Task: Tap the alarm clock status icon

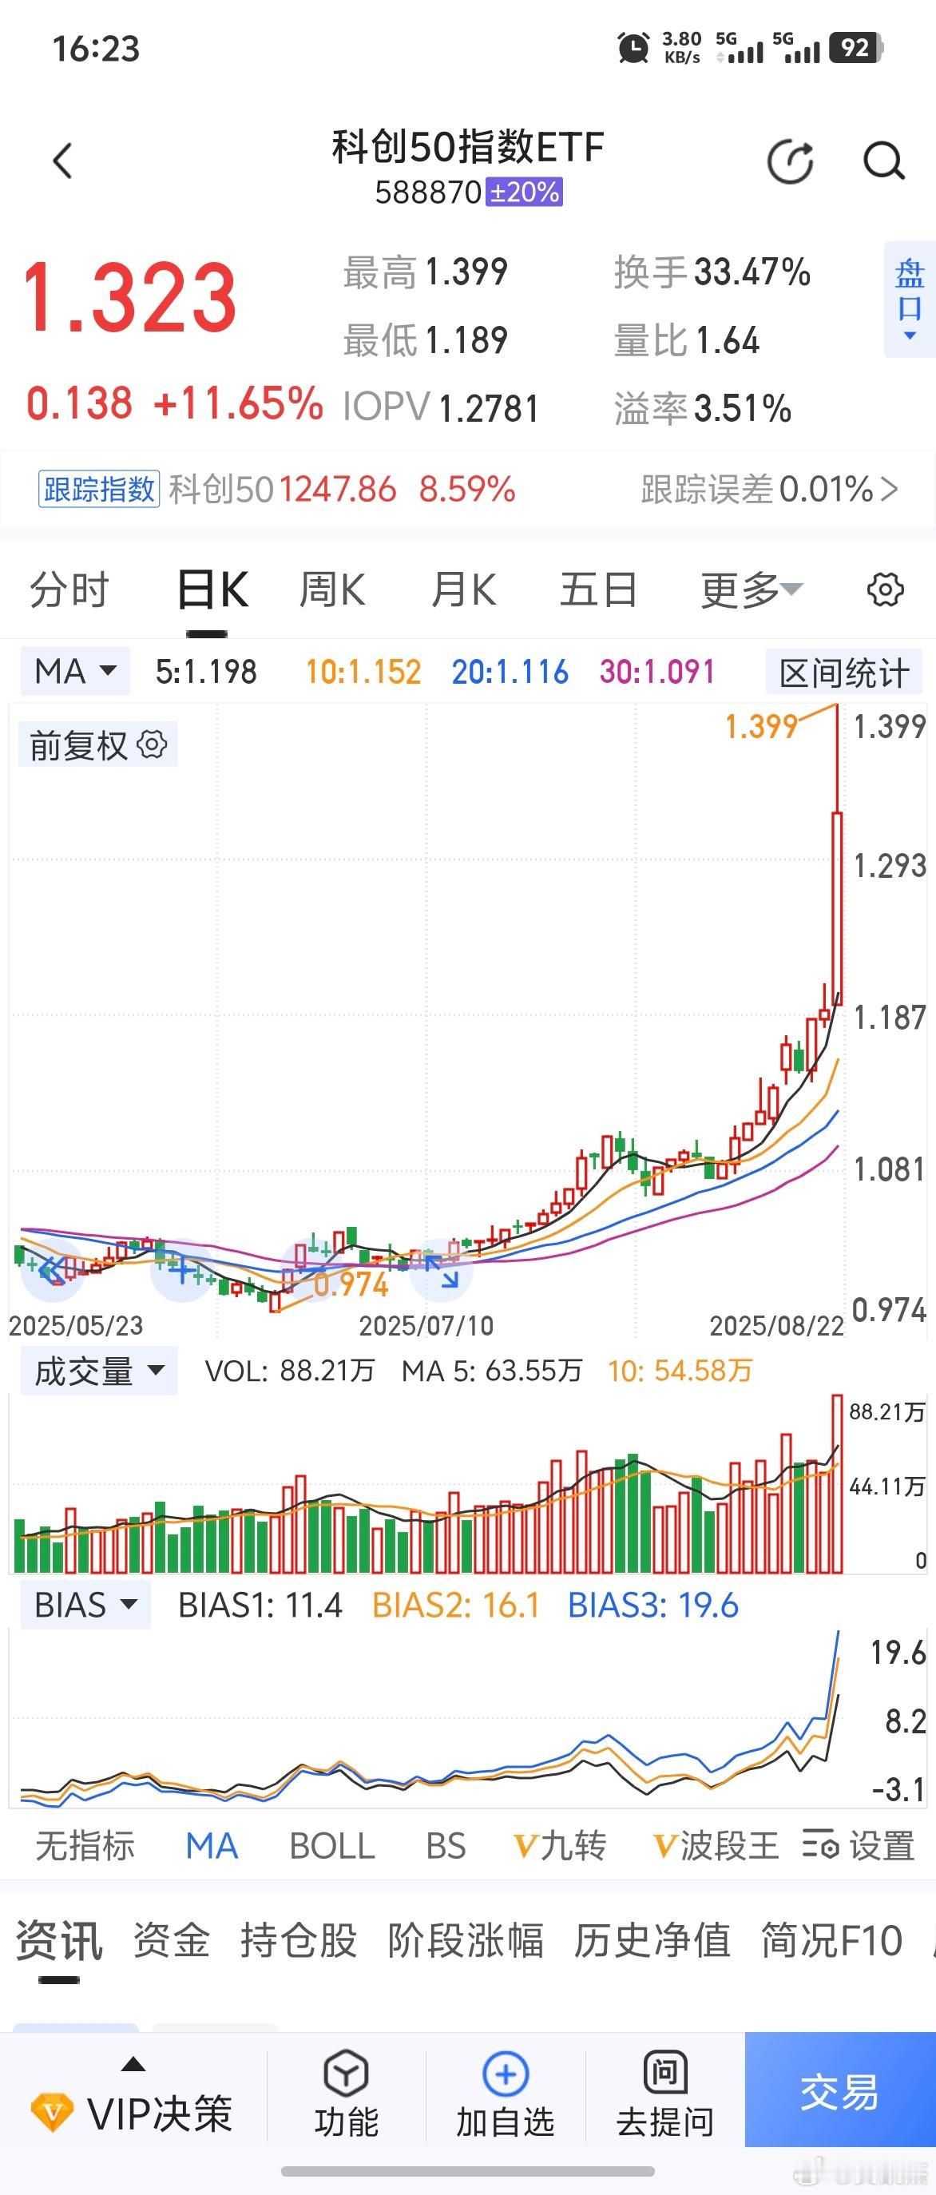Action: coord(633,48)
